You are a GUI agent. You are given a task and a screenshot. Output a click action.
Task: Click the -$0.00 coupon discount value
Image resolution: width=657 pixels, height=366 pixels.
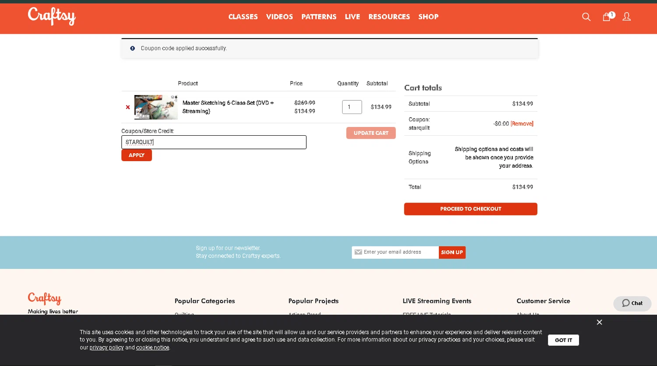501,124
